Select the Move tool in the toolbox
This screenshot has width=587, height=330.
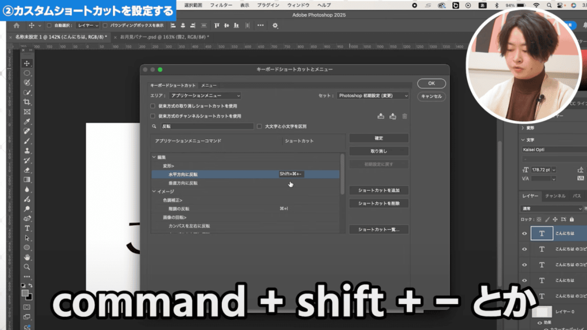click(27, 63)
